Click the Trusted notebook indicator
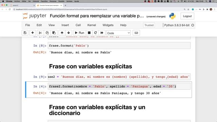The height and width of the screenshot is (122, 217). coord(149,25)
